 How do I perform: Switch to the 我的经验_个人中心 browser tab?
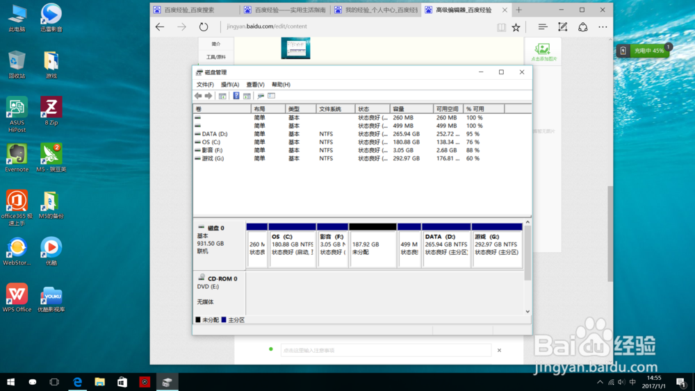(376, 10)
